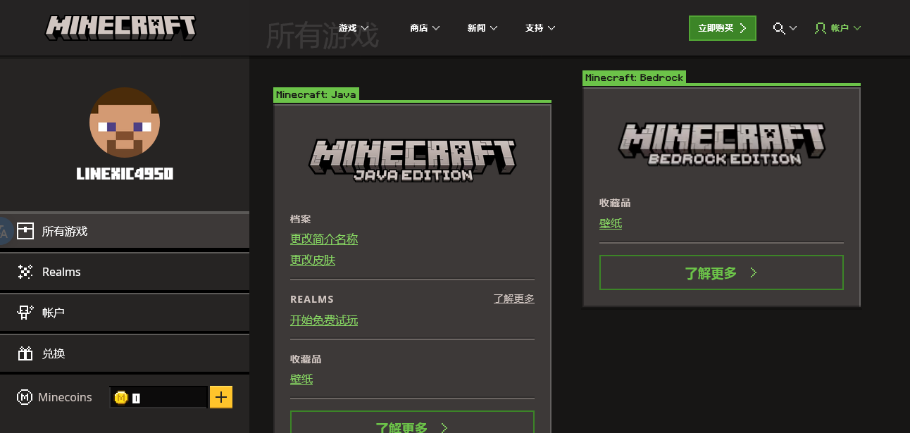This screenshot has height=433, width=910.
Task: Click the gift icon beside 兑换
Action: tap(25, 353)
